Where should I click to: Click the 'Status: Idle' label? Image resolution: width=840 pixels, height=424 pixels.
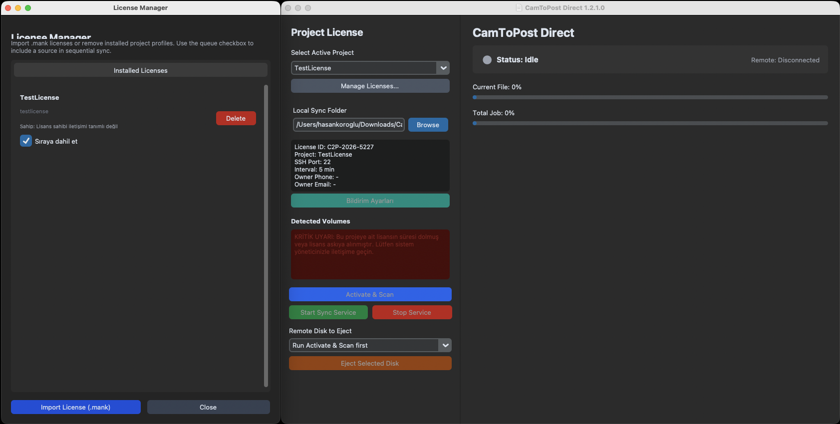point(518,60)
